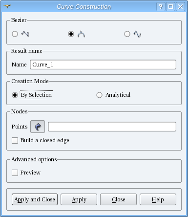
Task: Maximize the Curve Construction dialog
Action: click(x=170, y=7)
